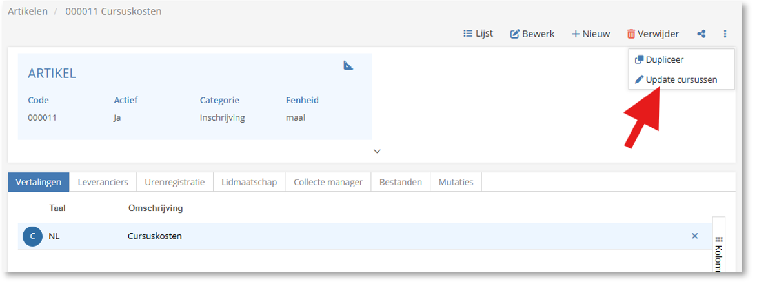
Task: Choose Update cursussen from the menu
Action: click(680, 80)
